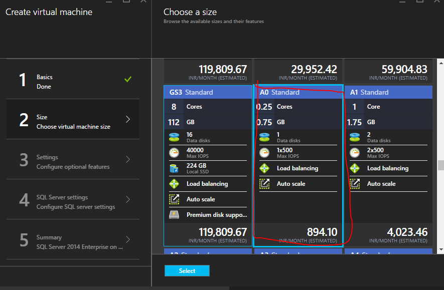Click the Load balancing icon in A0 card
This screenshot has width=444, height=290.
[x=264, y=168]
